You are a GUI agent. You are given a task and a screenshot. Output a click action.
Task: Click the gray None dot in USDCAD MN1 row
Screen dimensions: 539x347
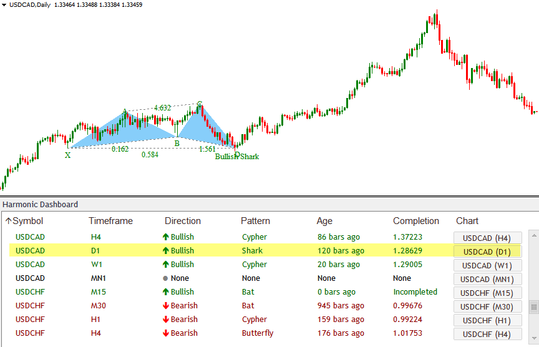point(166,278)
